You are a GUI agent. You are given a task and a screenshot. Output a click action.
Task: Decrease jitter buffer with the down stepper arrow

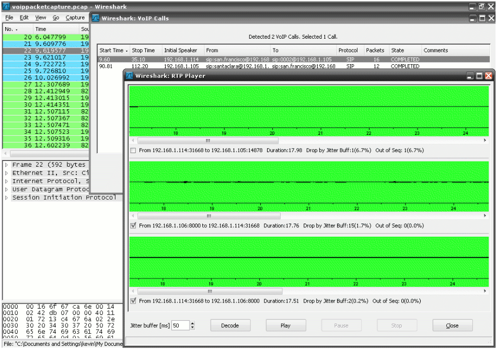point(192,328)
